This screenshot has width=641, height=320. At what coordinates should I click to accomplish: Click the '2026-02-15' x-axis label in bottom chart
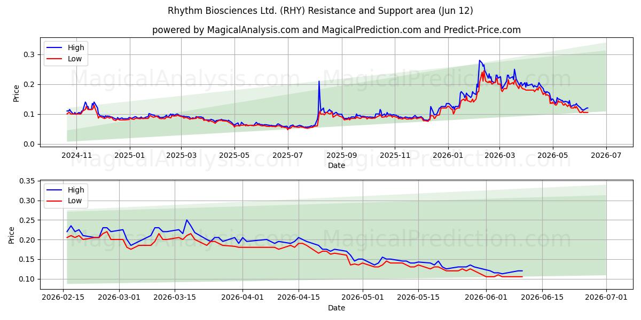[64, 297]
